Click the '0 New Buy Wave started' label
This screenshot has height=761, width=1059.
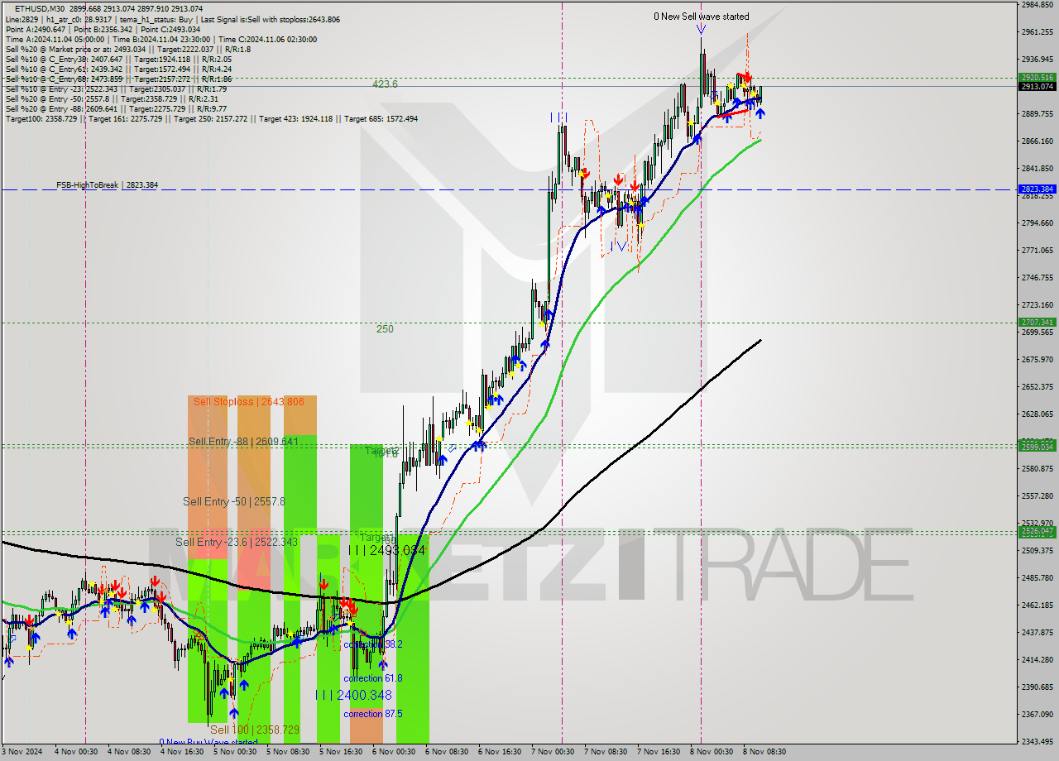[x=208, y=742]
